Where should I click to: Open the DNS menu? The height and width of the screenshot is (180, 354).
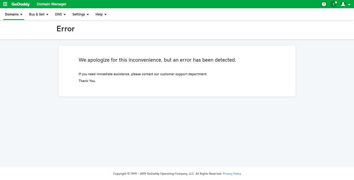60,14
